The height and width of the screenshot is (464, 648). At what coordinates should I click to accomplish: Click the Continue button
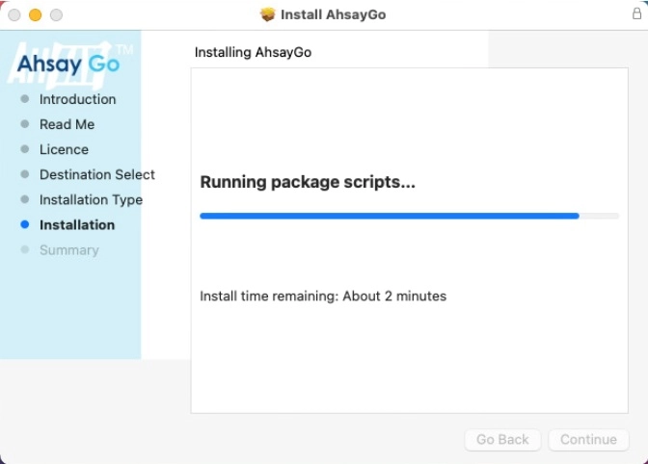coord(588,440)
